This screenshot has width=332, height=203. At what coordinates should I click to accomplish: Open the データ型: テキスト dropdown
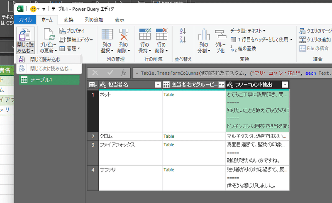tap(248, 31)
